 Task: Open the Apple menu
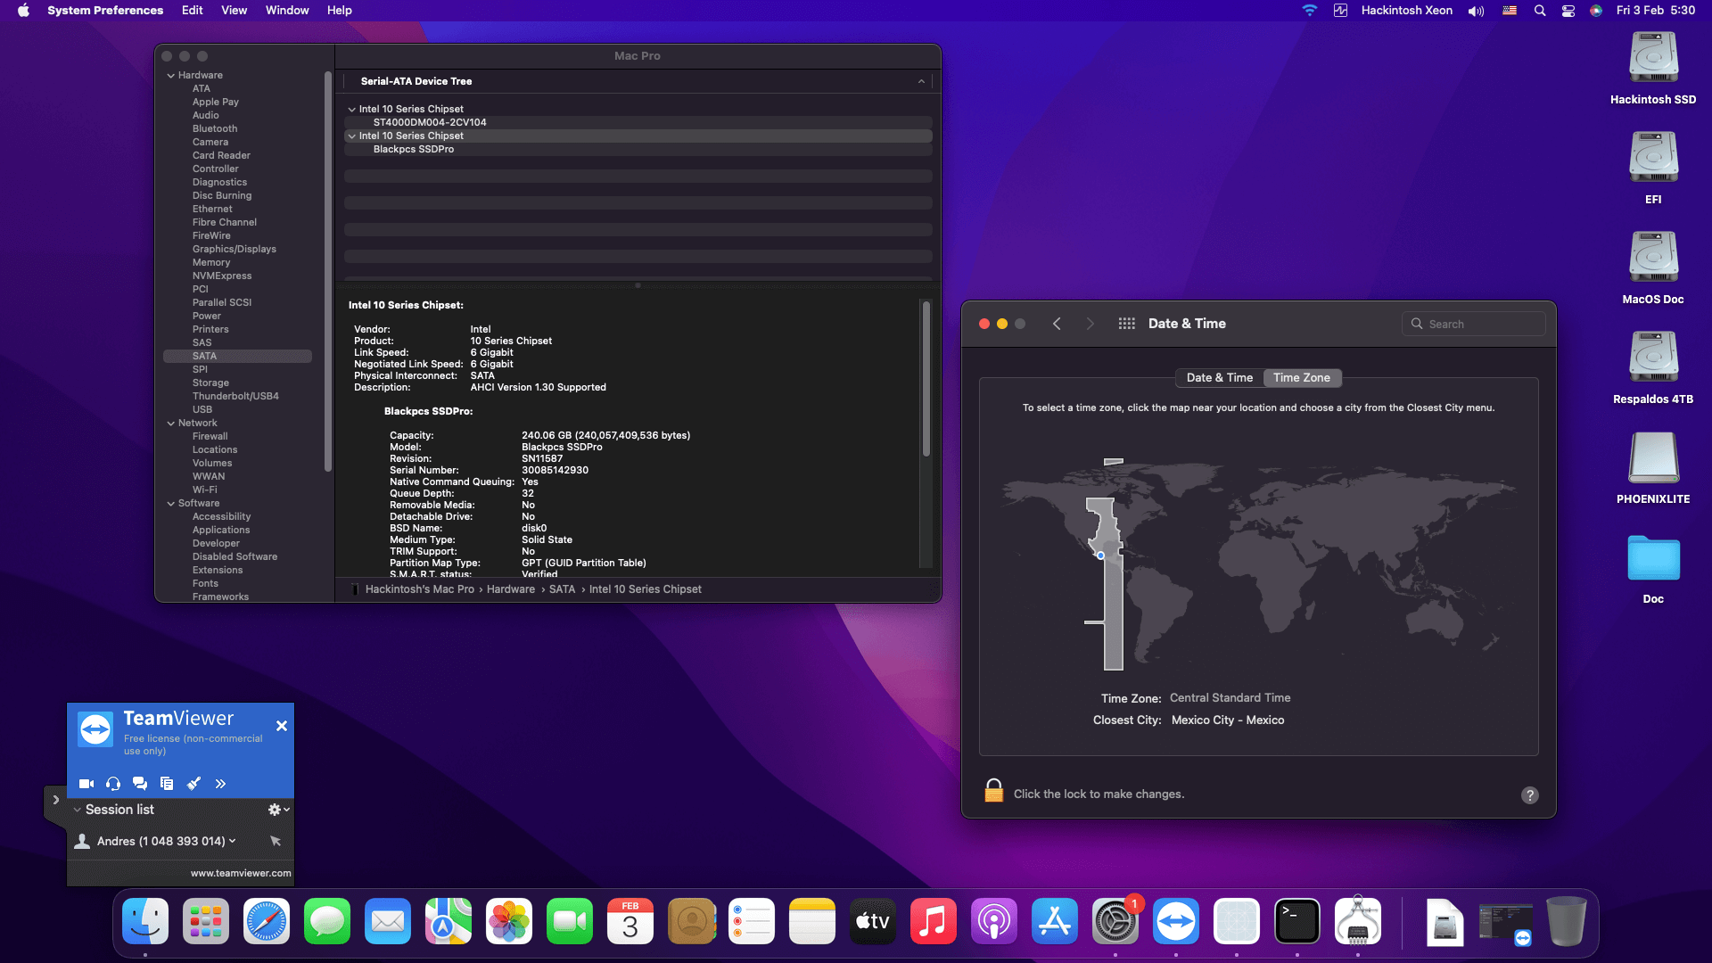[23, 11]
